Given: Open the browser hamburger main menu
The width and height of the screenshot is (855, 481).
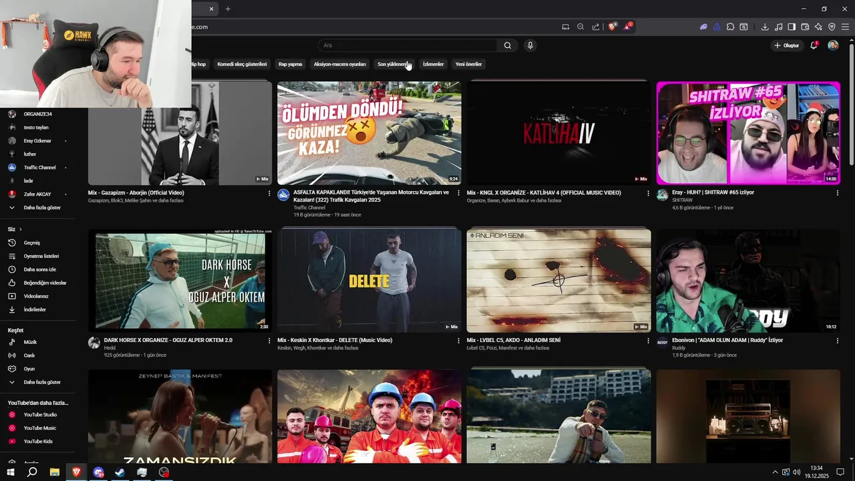Looking at the screenshot, I should click(846, 27).
